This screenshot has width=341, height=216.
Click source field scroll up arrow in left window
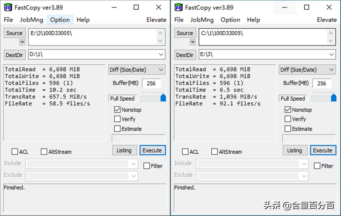(161, 33)
